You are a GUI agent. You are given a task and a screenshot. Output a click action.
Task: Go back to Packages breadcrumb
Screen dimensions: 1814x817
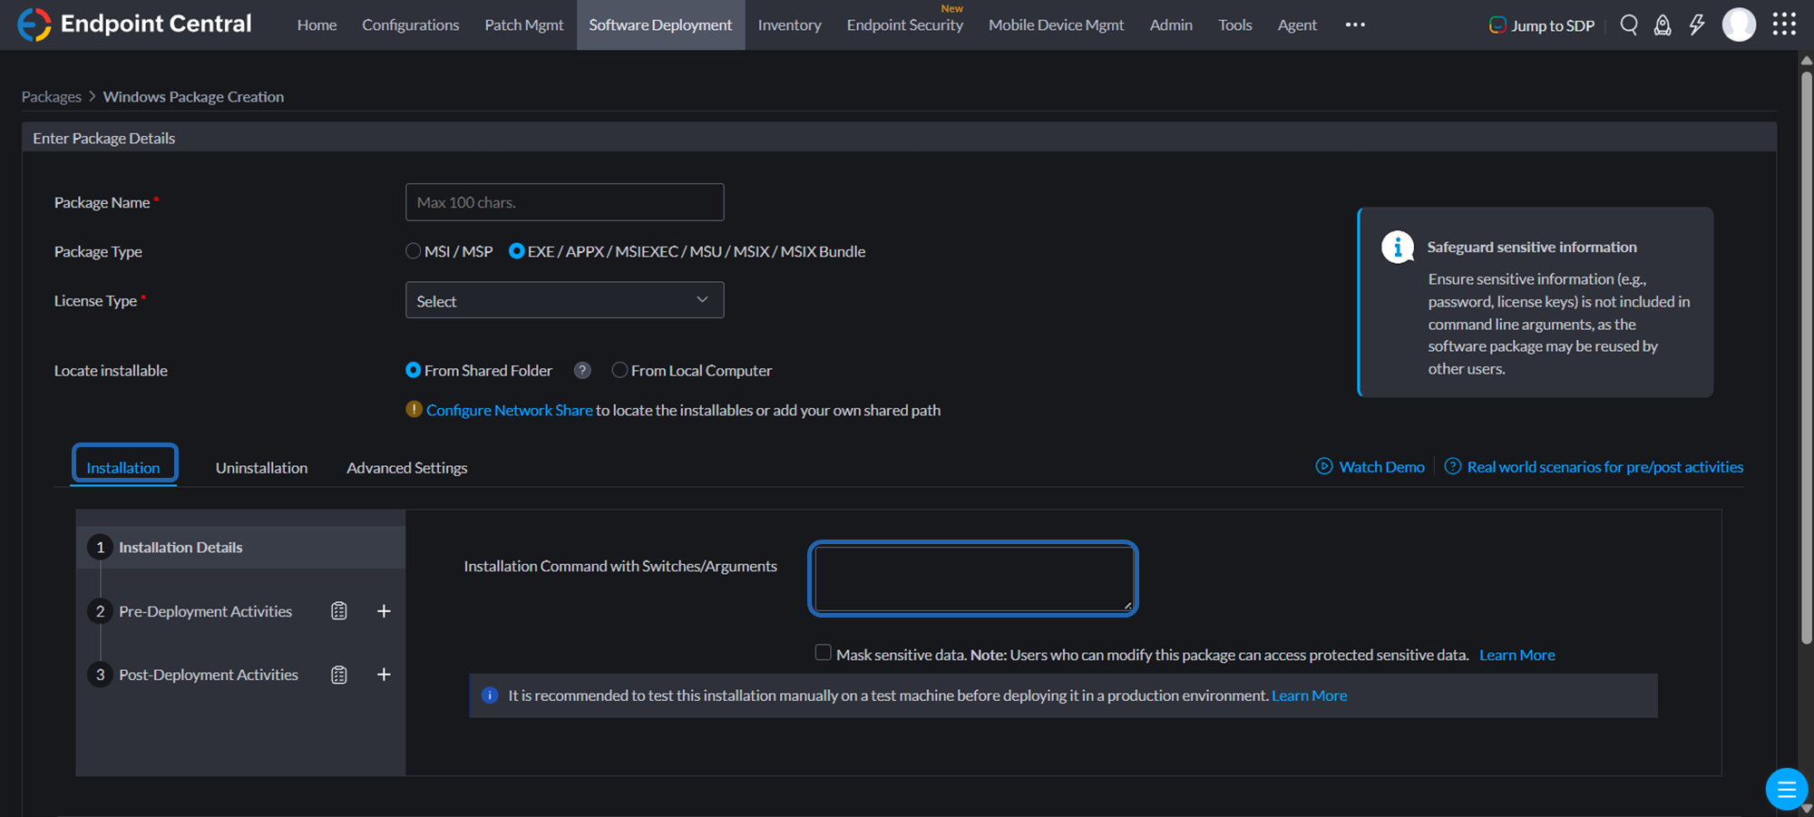[x=52, y=97]
